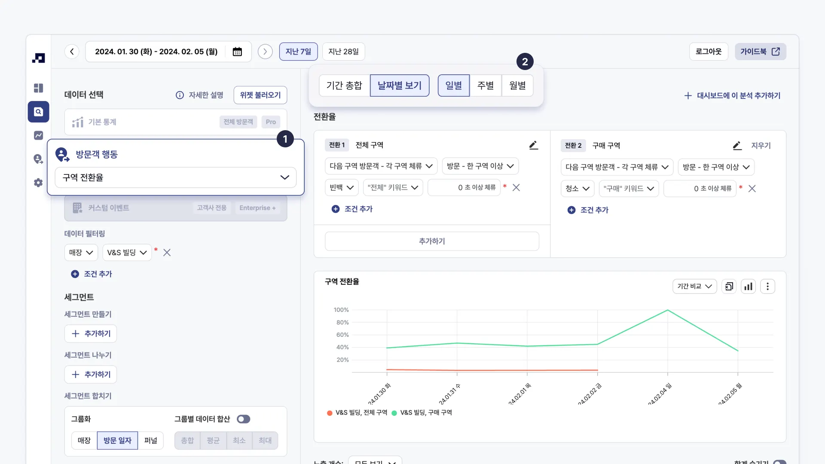Open V&S 빌딩 filter dropdown
The width and height of the screenshot is (825, 464).
pos(127,253)
